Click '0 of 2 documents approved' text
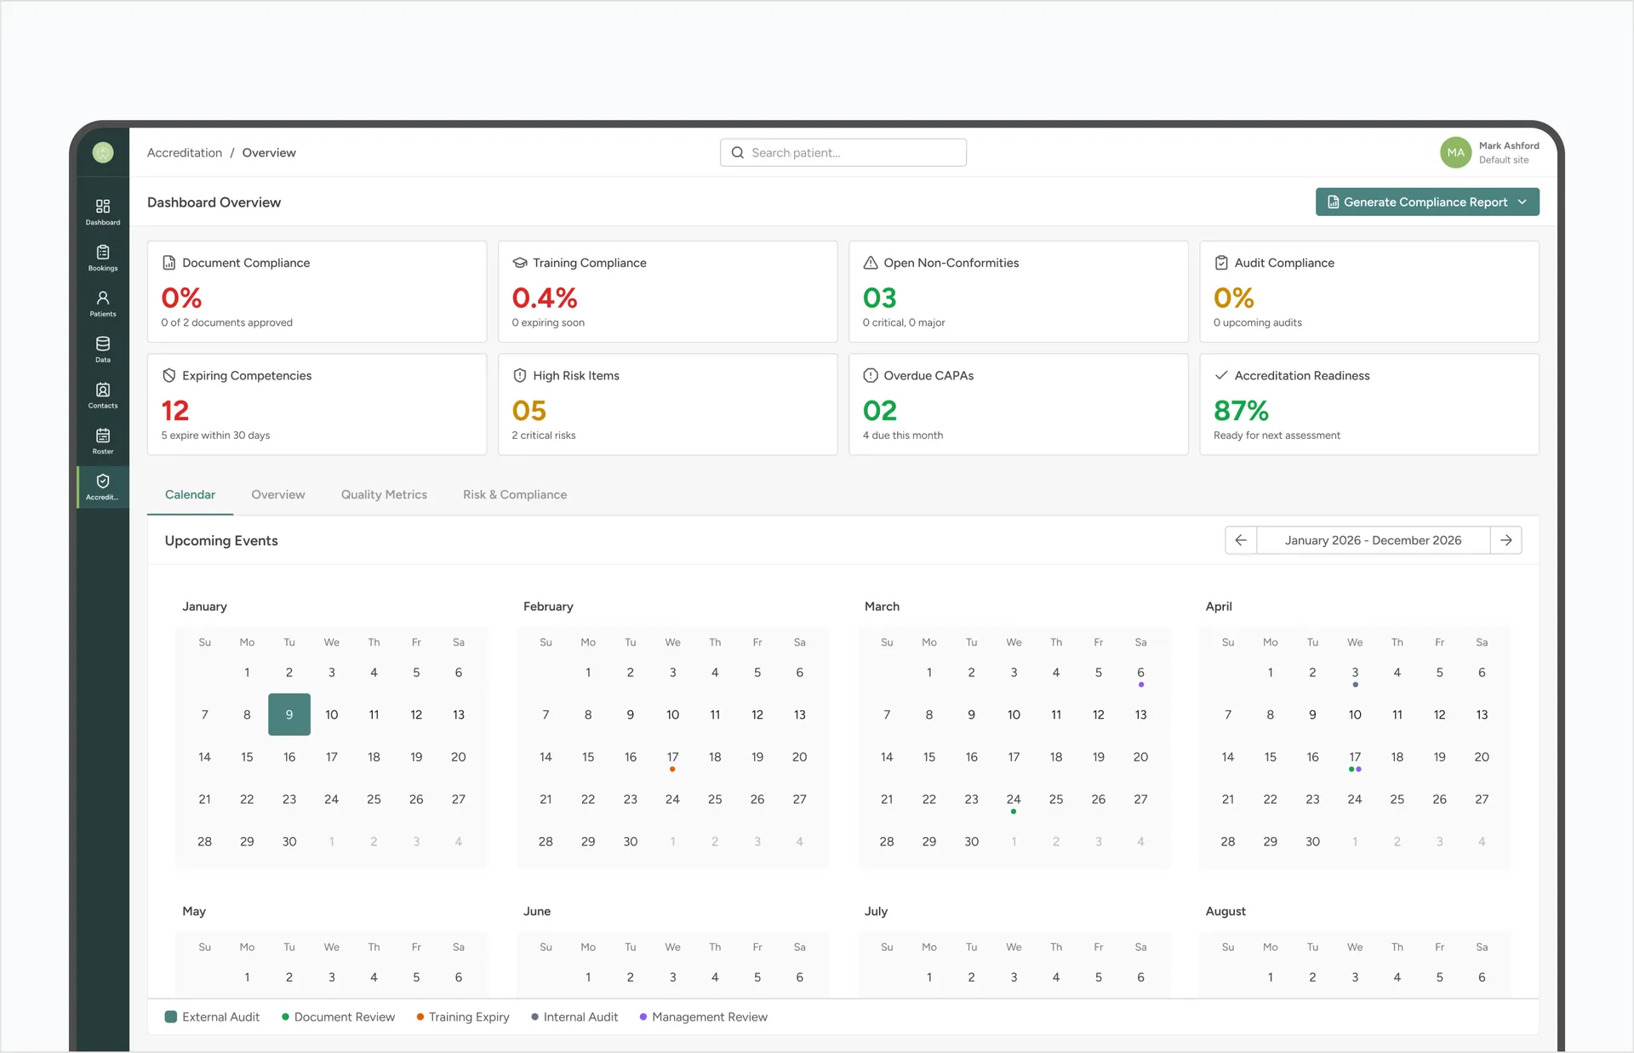 pos(226,322)
